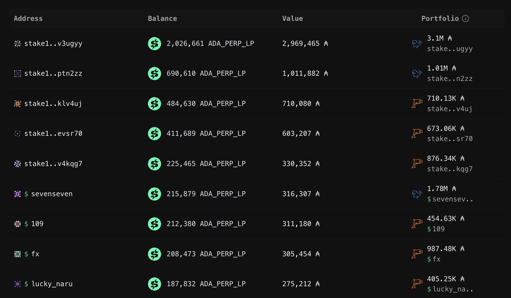511x298 pixels.
Task: Click the blue whale icon beside stake..ugyy portfolio
Action: coord(416,43)
